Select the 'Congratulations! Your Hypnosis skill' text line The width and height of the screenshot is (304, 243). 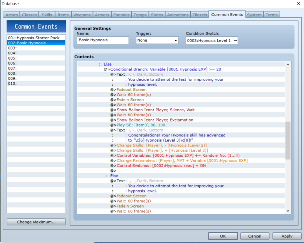pos(181,135)
